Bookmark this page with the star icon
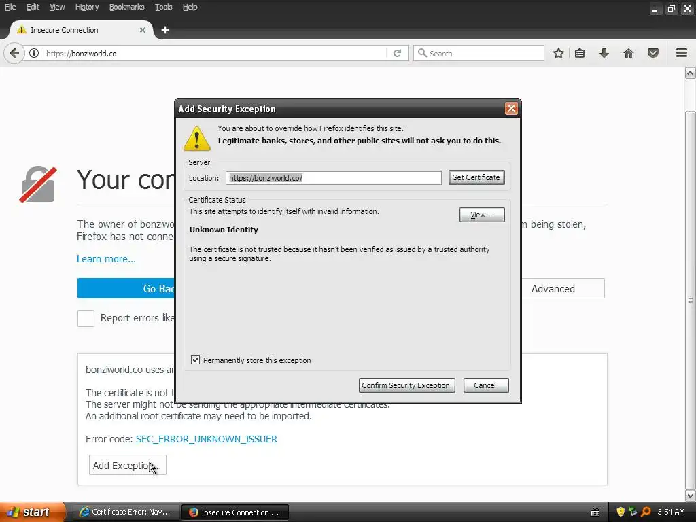The width and height of the screenshot is (696, 522). tap(559, 53)
